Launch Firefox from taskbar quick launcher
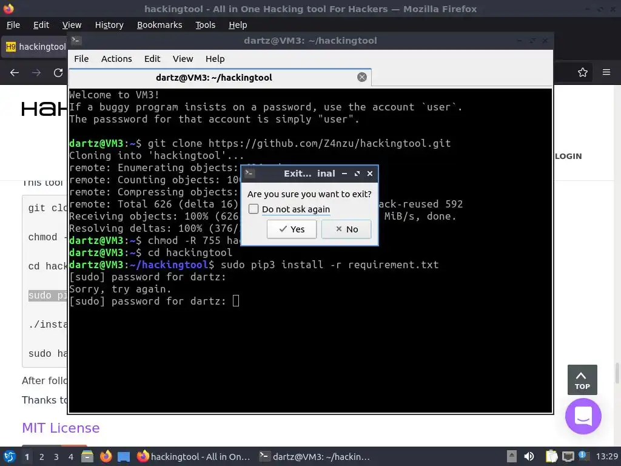 tap(106, 456)
